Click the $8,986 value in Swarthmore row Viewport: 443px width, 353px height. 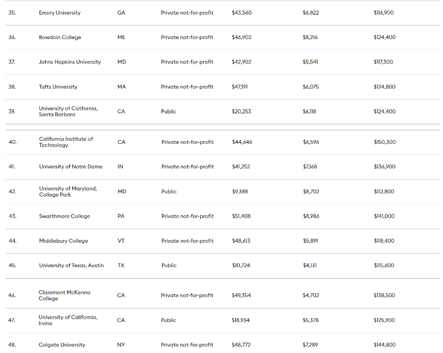(311, 216)
